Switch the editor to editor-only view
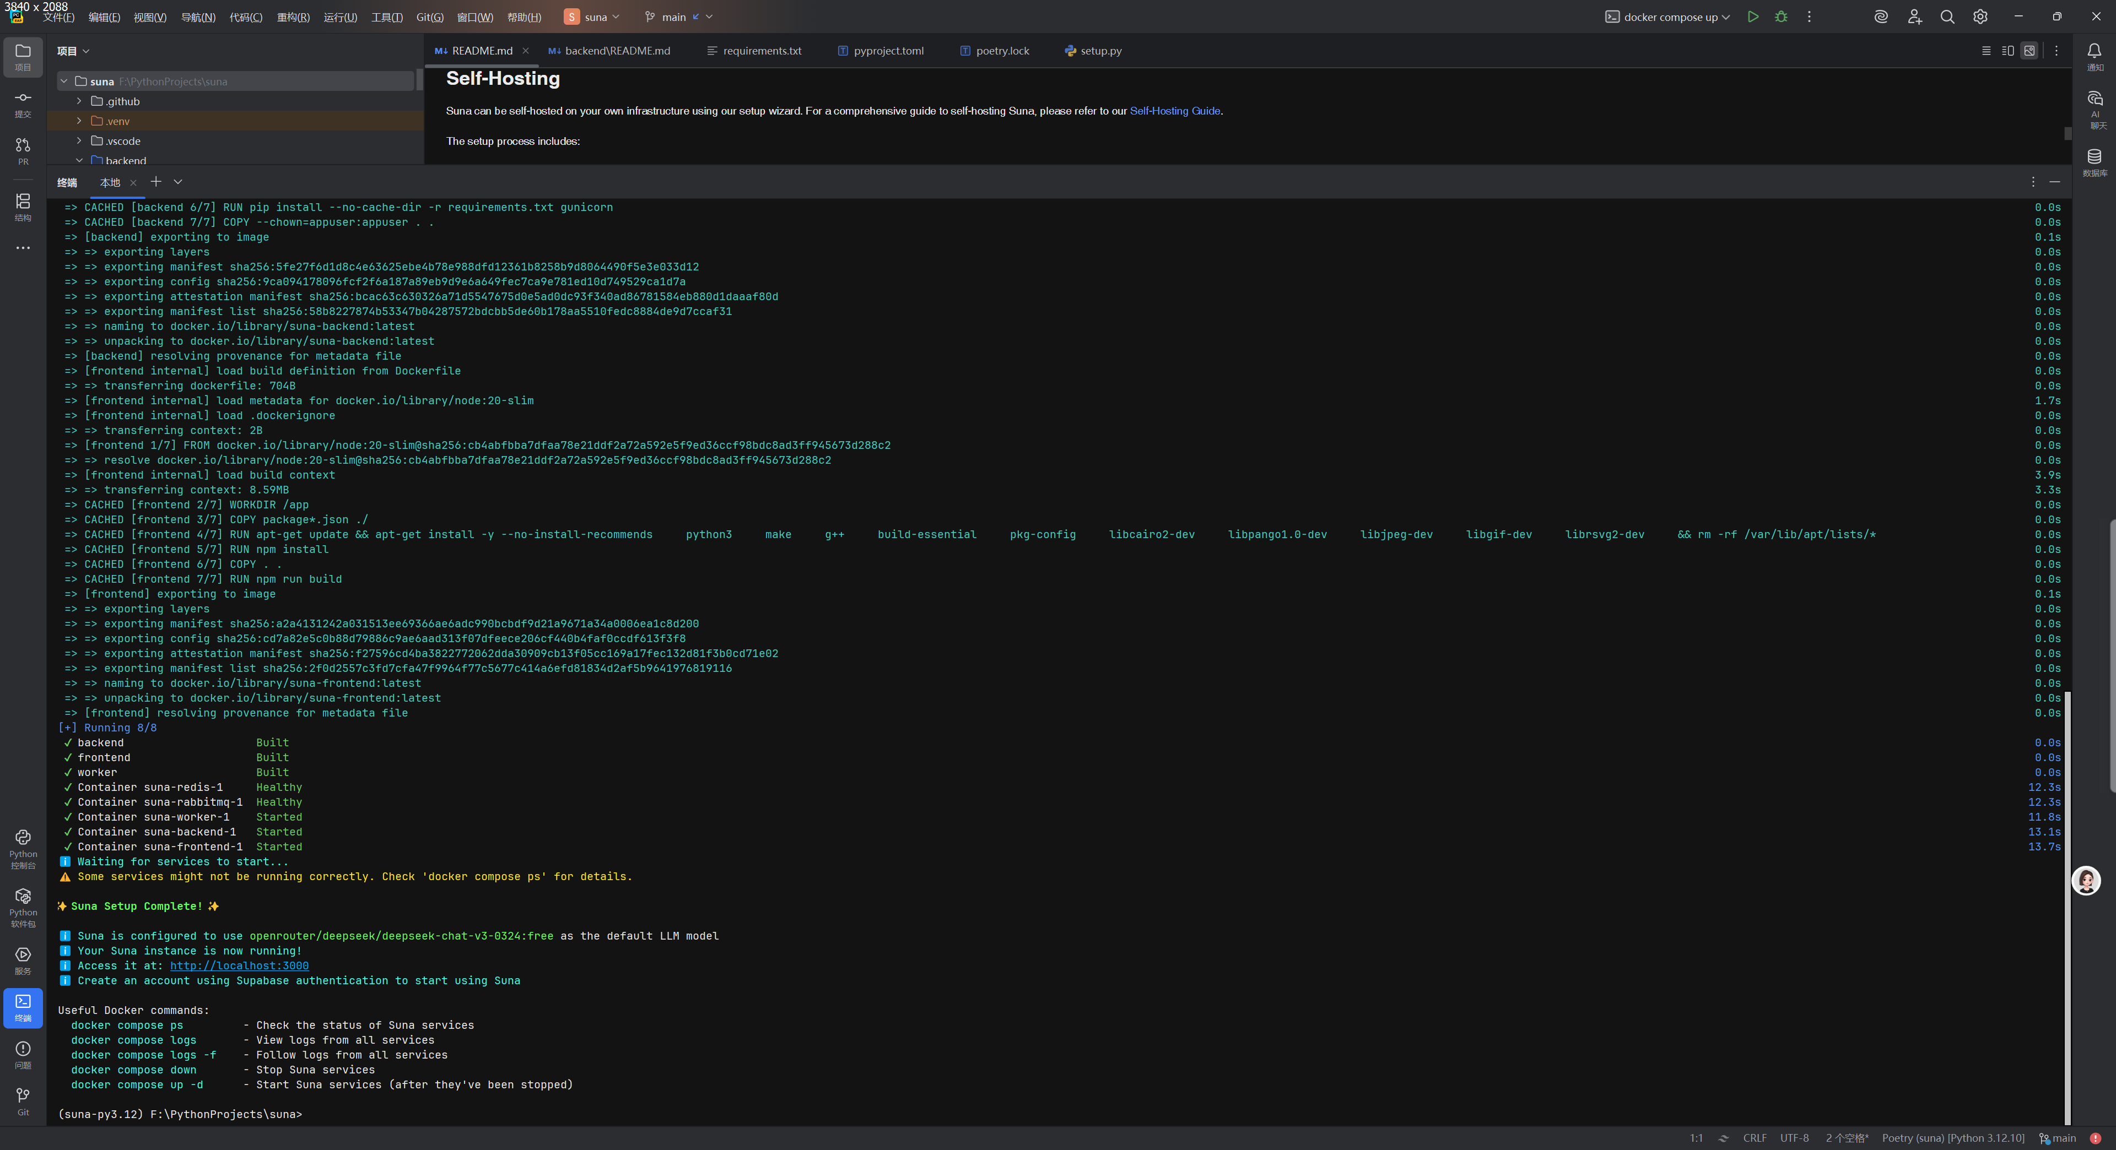 [1986, 51]
